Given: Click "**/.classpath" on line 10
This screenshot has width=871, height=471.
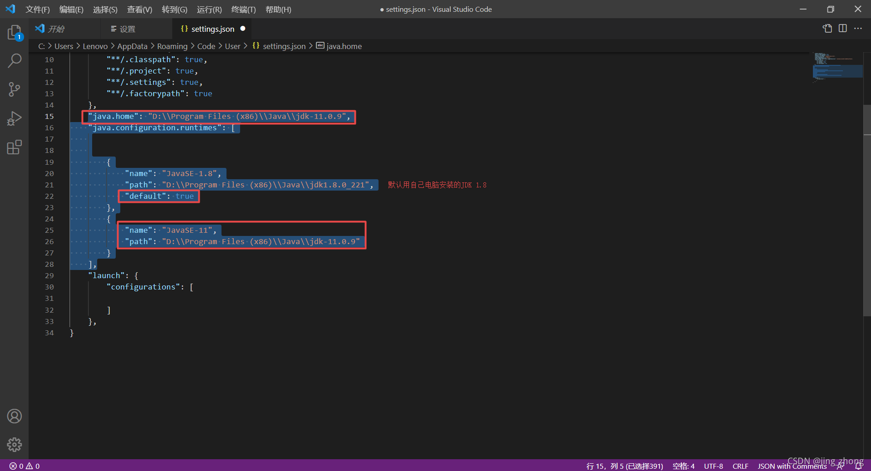Looking at the screenshot, I should [141, 60].
